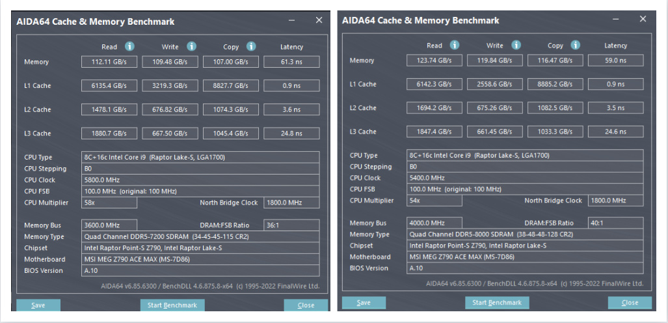Click Read info icon in right window
This screenshot has height=323, width=668.
pyautogui.click(x=455, y=45)
